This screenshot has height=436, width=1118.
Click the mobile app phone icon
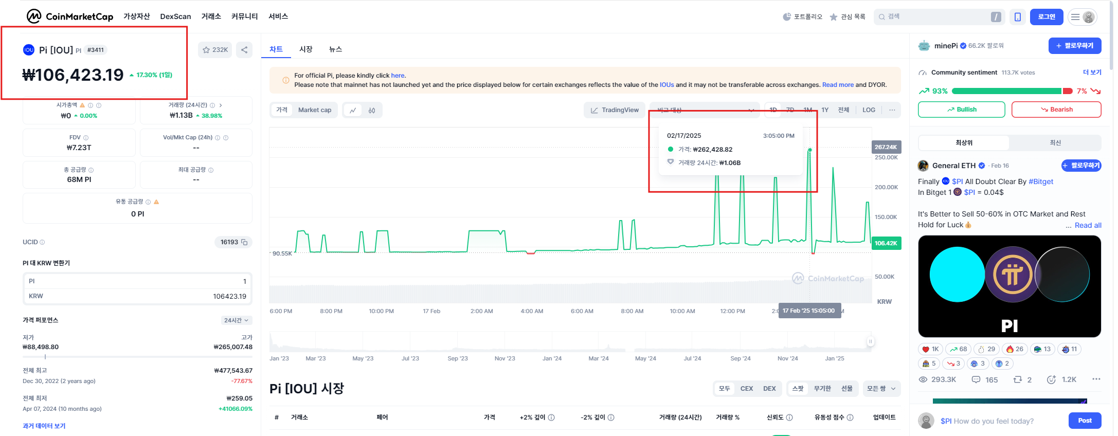1018,17
